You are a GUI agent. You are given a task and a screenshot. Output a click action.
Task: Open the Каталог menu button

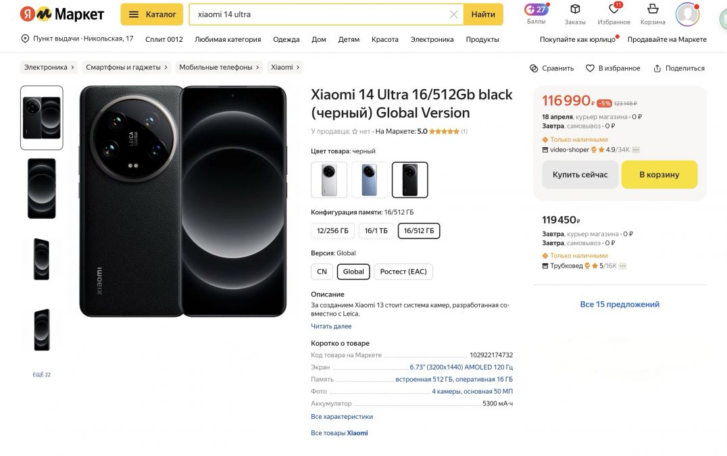coord(152,14)
